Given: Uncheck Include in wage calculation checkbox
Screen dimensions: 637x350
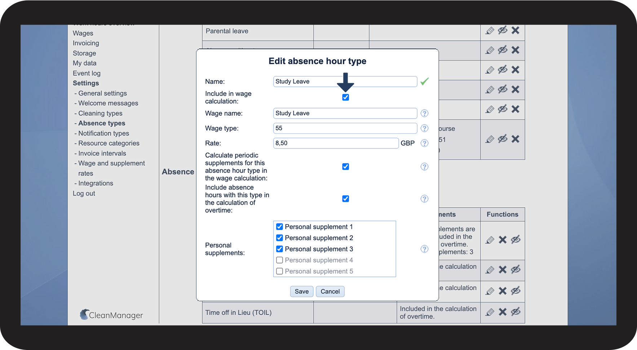Looking at the screenshot, I should tap(345, 97).
